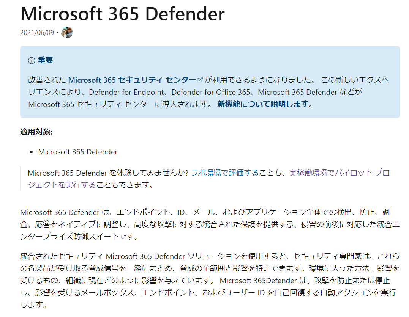Open the 新機能について説明します link
Screen dimensions: 409x317
coord(263,104)
